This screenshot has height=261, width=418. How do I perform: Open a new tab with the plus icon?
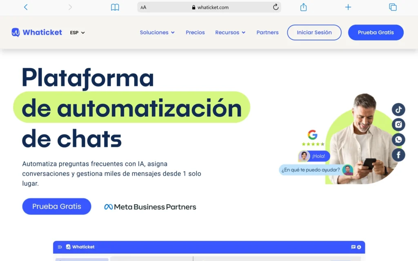(x=348, y=7)
